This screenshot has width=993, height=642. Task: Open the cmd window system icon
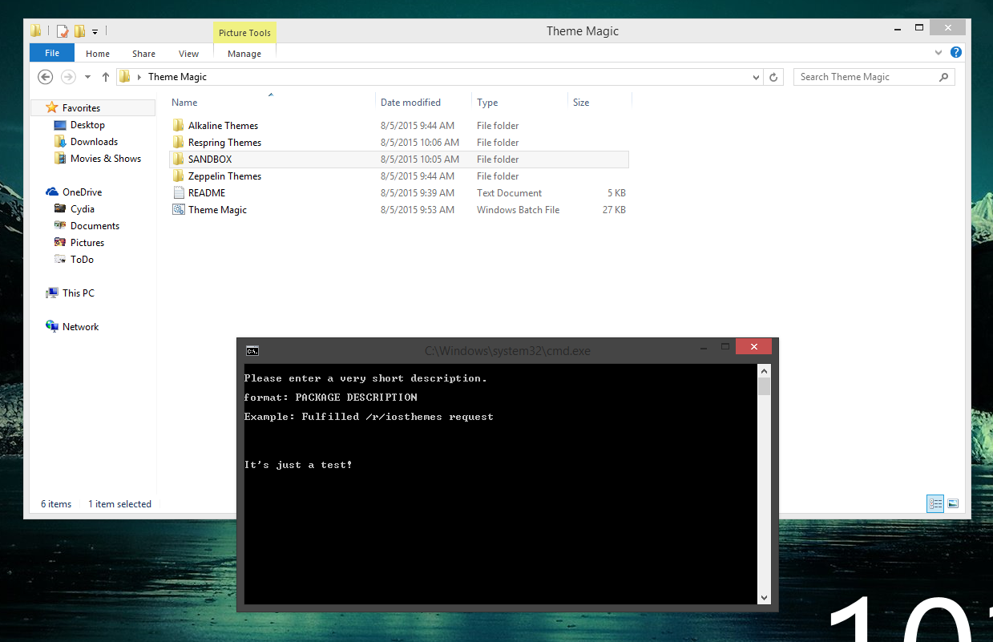(252, 350)
